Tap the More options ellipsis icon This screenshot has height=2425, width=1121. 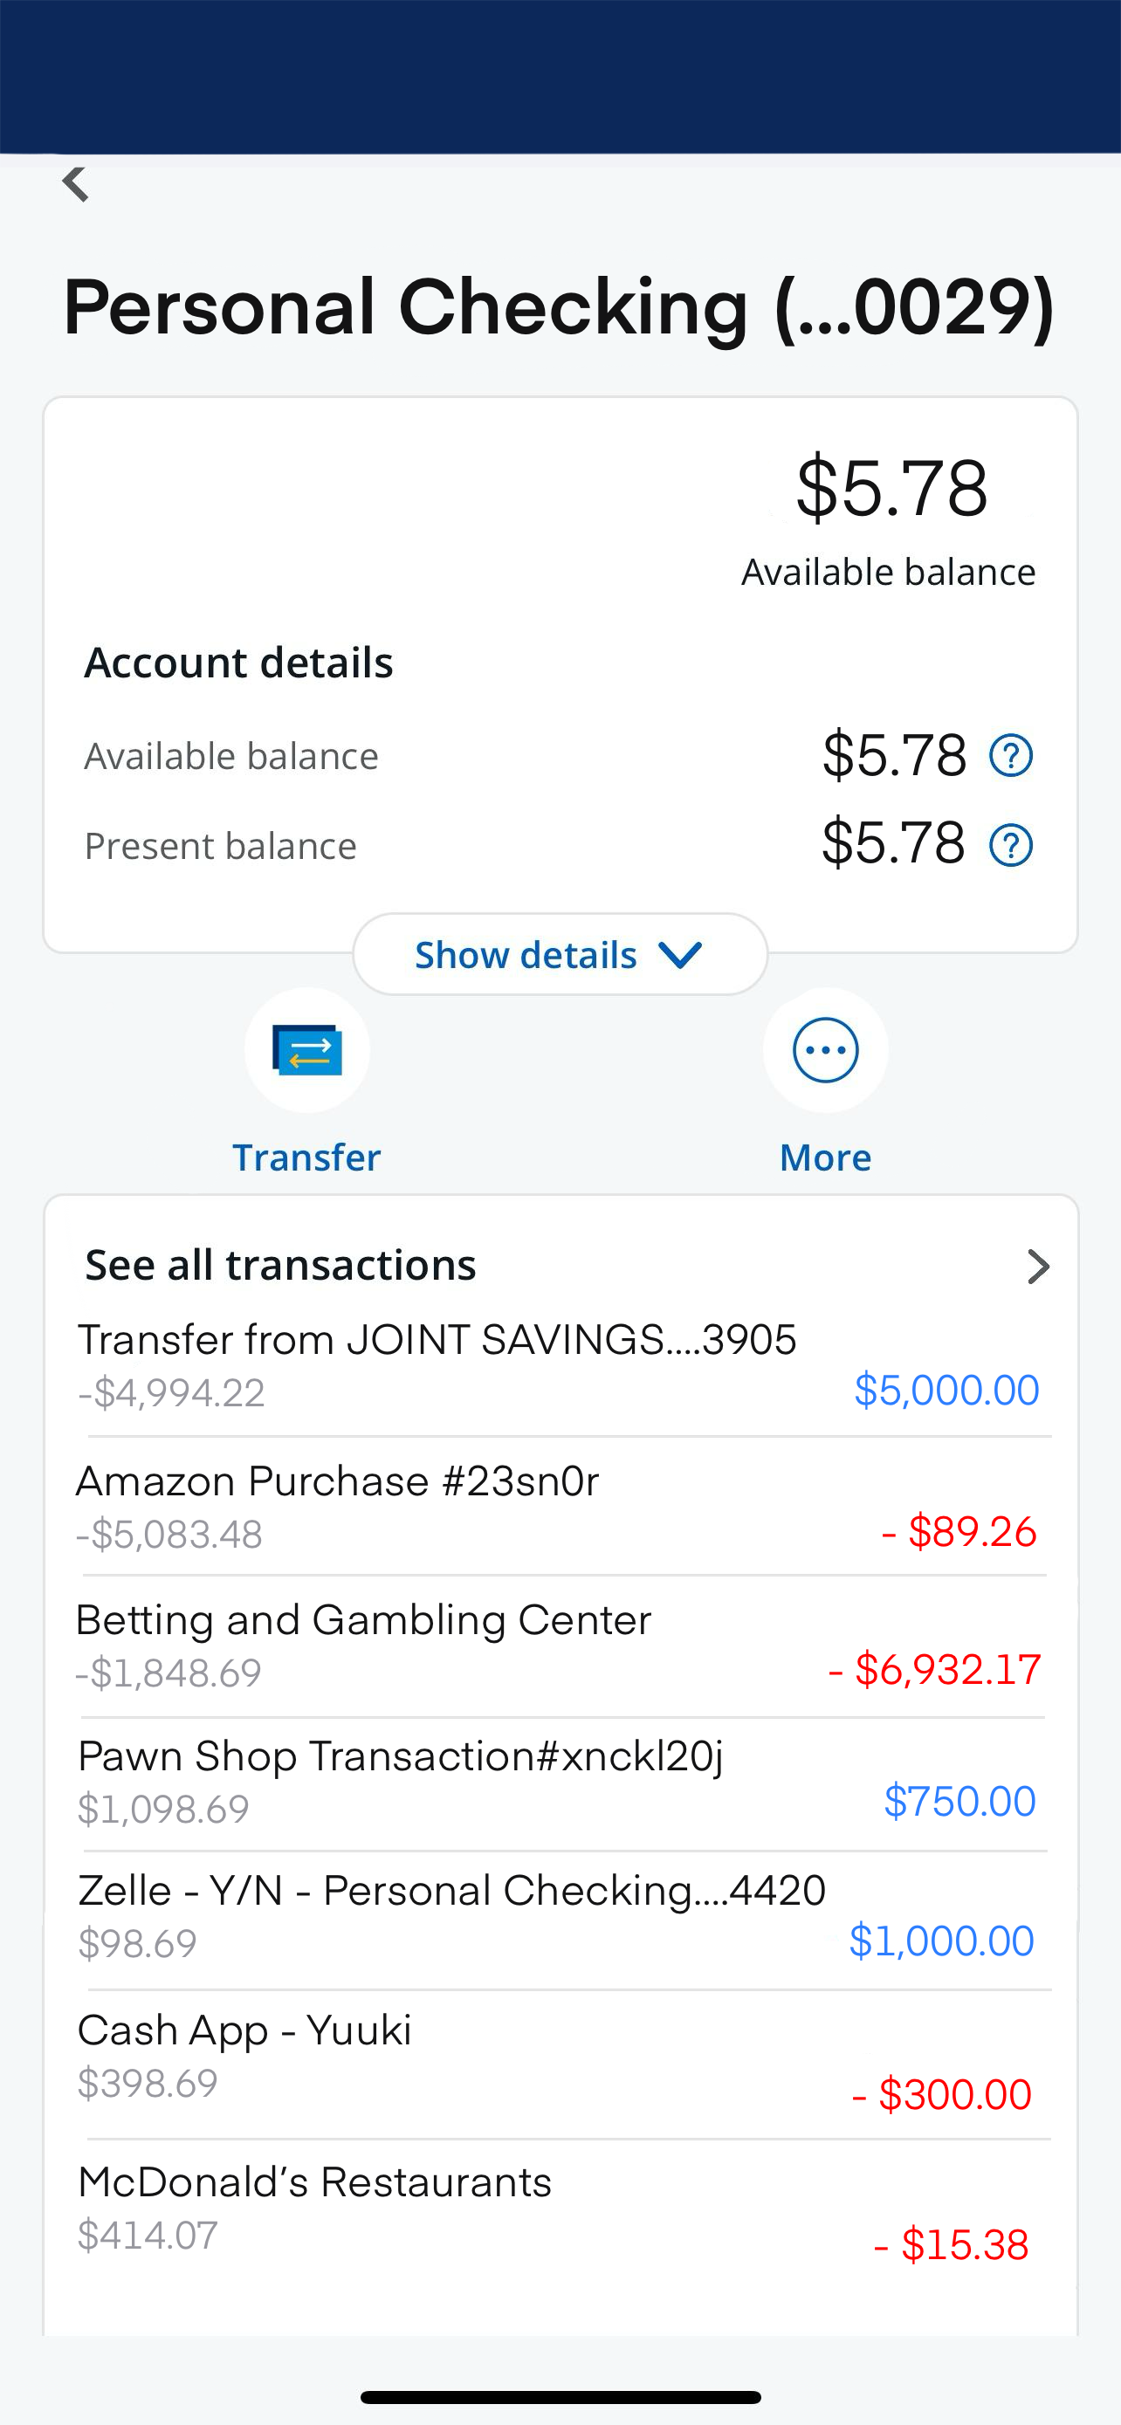(825, 1049)
